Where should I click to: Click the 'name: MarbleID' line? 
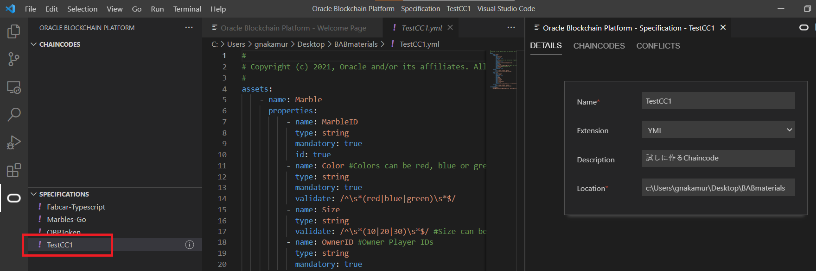point(326,122)
